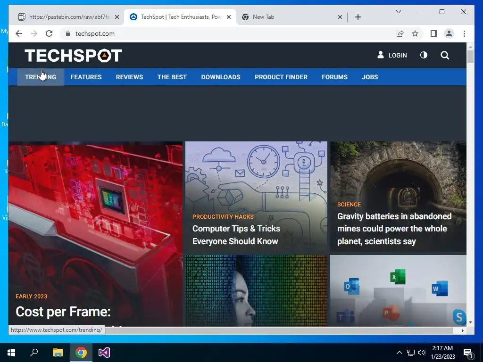Close the New Tab tab
The width and height of the screenshot is (483, 362).
(340, 17)
